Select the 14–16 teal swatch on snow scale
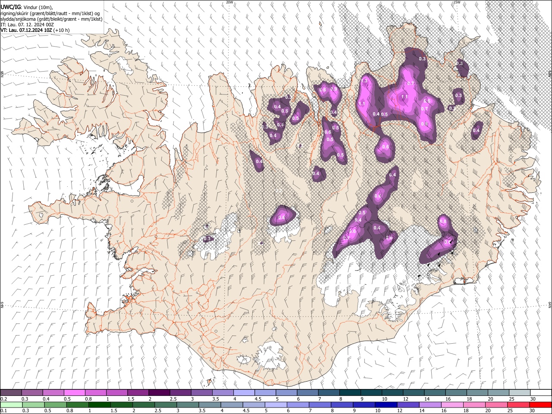The height and width of the screenshot is (414, 552). (x=434, y=393)
